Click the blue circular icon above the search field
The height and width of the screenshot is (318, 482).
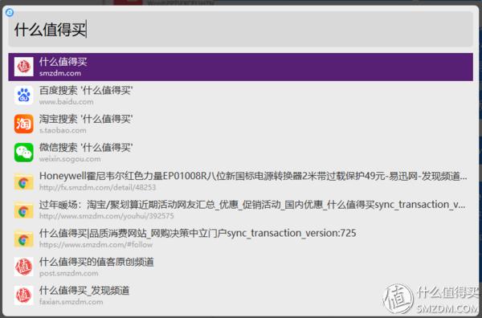(x=10, y=12)
